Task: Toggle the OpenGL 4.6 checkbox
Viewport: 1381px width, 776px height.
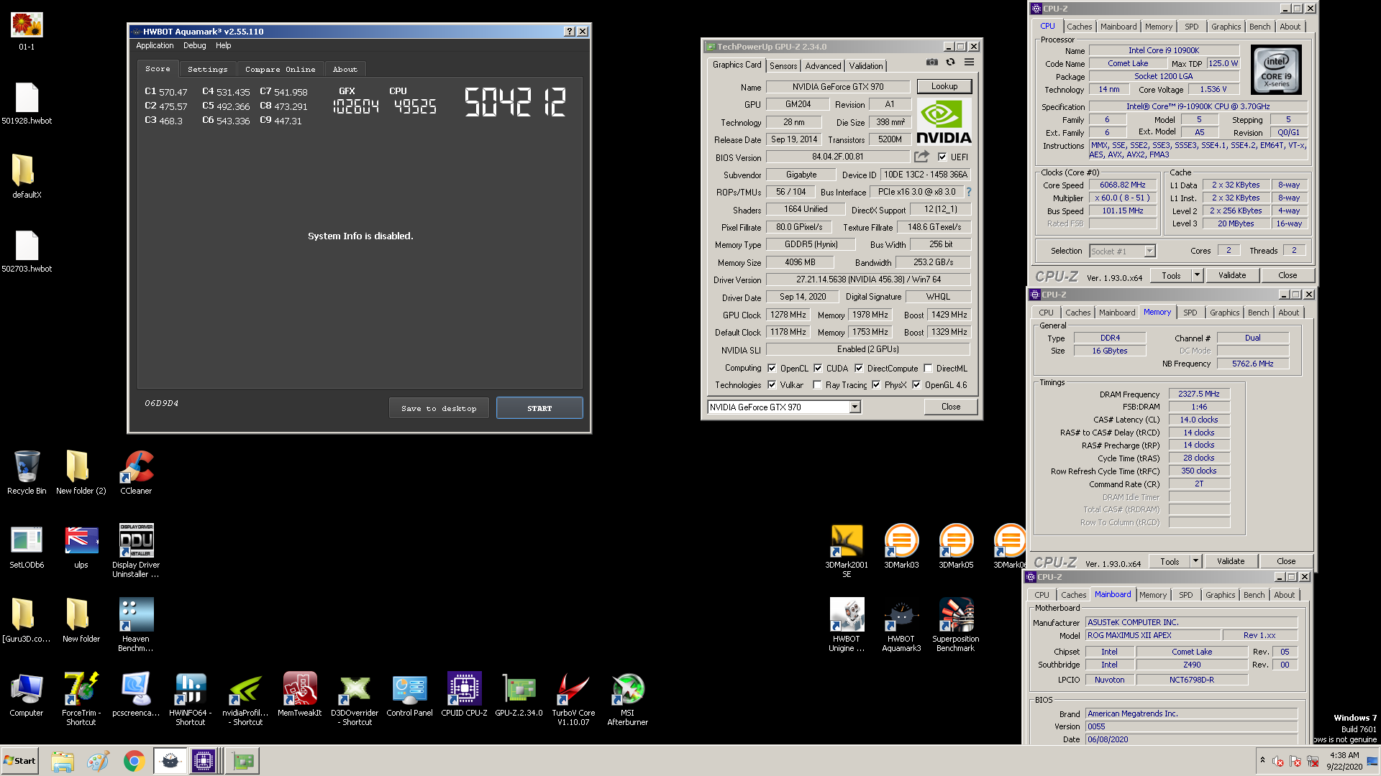Action: pyautogui.click(x=916, y=384)
